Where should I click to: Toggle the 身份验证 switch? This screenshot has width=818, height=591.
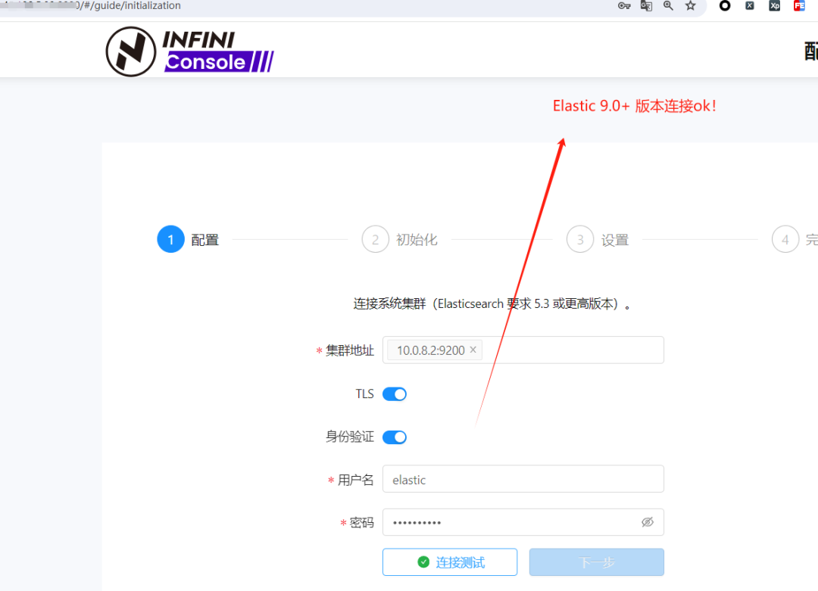(395, 437)
